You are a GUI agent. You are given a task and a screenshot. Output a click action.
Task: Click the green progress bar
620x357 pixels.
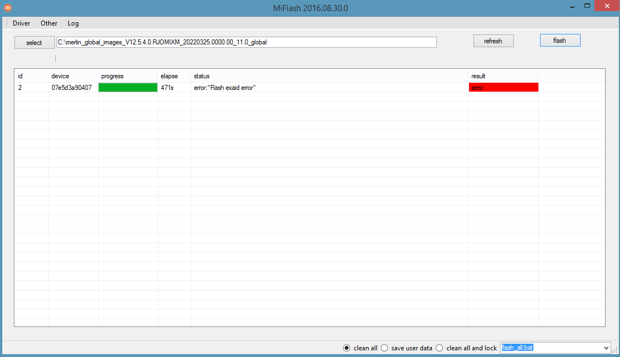tap(128, 87)
